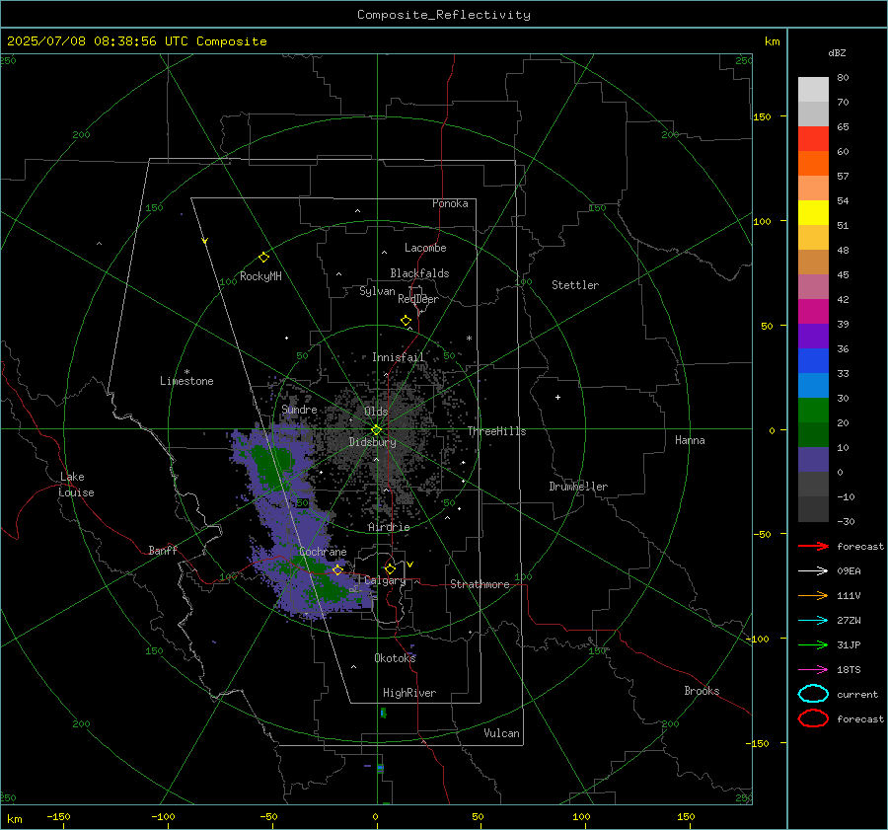
Task: Click the Didsbury label on map
Action: [x=372, y=442]
